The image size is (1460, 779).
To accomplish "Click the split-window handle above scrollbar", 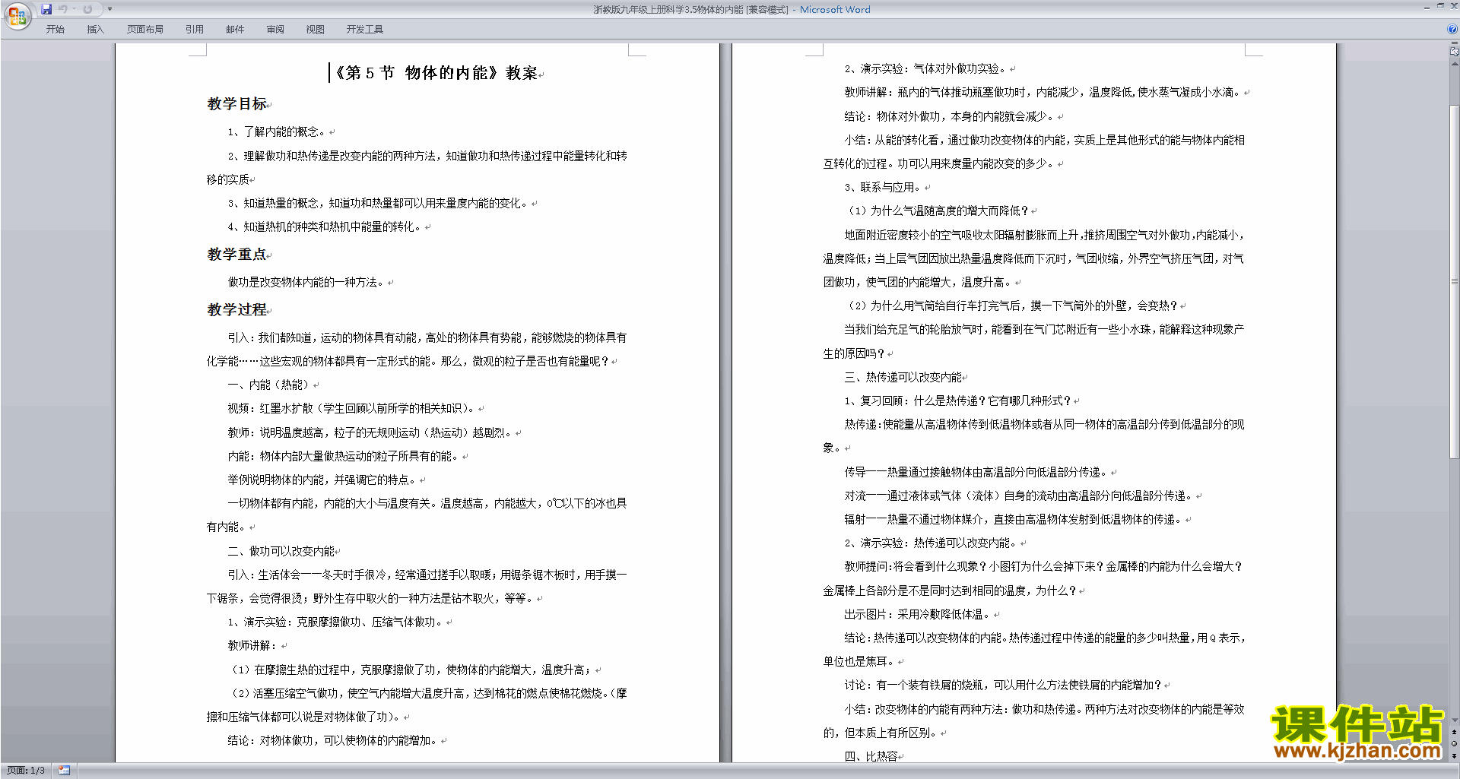I will [1455, 43].
